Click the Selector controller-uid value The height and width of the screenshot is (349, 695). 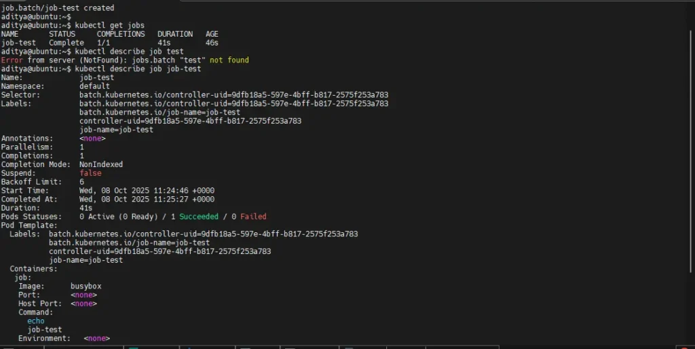point(233,95)
